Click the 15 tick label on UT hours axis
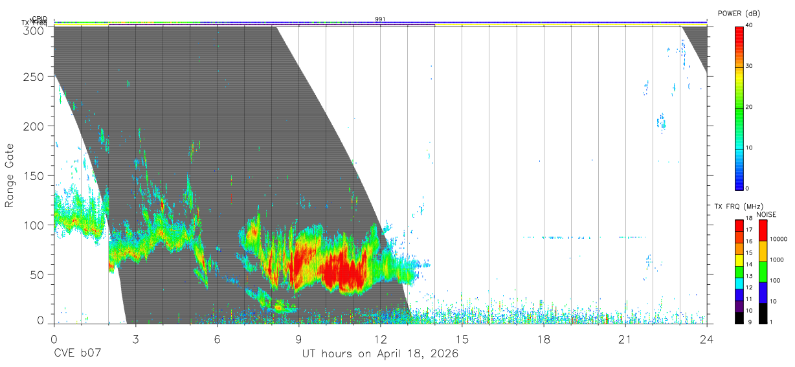 coord(462,339)
